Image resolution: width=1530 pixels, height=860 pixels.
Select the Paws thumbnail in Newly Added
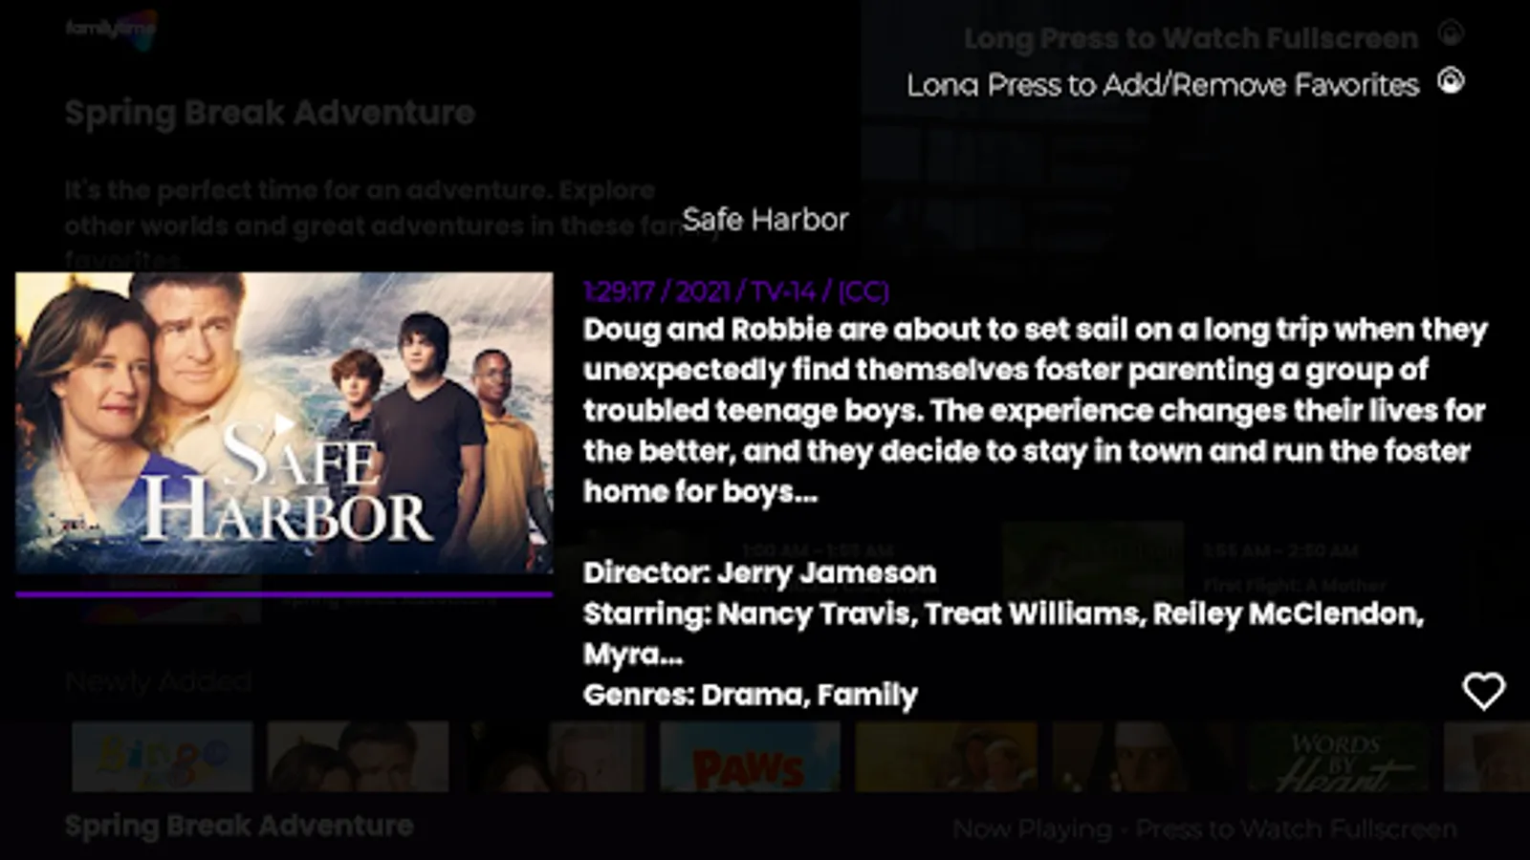click(x=751, y=757)
